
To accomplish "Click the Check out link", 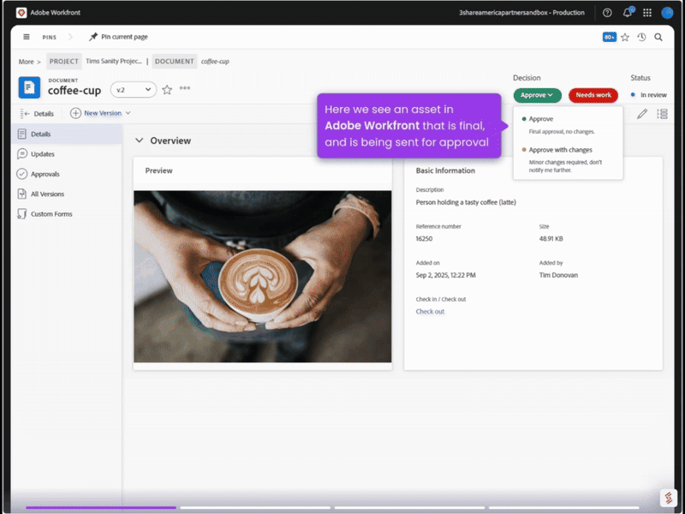I will 430,311.
